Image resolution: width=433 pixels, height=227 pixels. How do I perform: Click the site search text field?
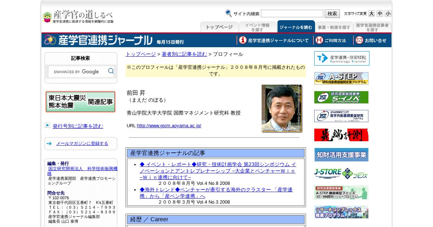[x=292, y=14]
